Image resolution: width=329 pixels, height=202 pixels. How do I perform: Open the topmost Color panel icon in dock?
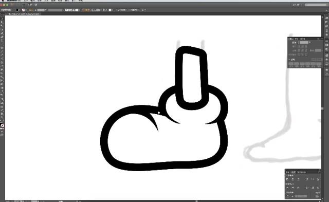tap(327, 18)
